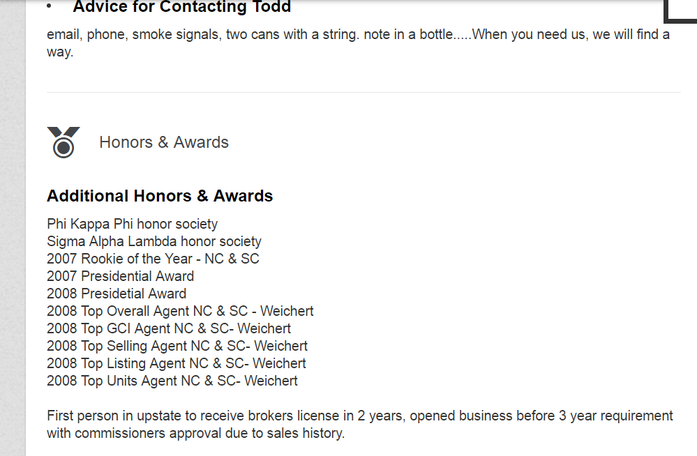This screenshot has height=456, width=697.
Task: Select the 2008 Top Listing Agent line
Action: [x=177, y=363]
